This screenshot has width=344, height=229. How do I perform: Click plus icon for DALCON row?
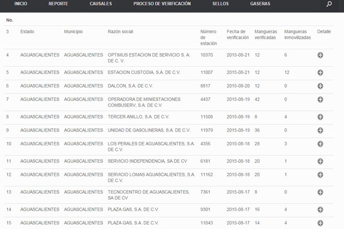(320, 86)
